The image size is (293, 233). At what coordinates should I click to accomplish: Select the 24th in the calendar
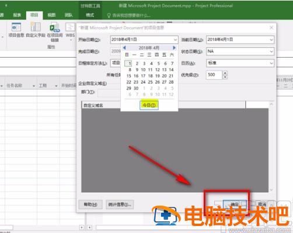143,82
